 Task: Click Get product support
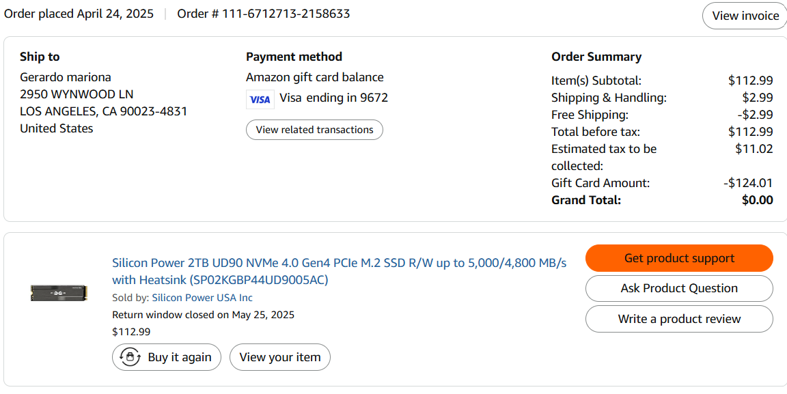pos(679,258)
